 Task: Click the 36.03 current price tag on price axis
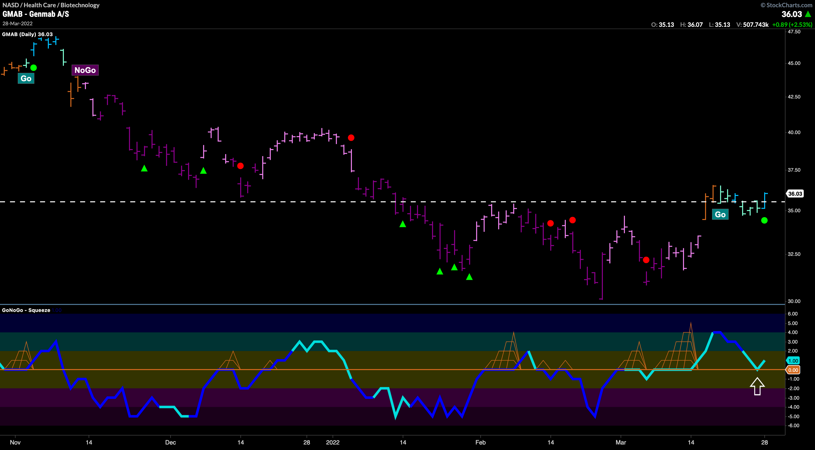tap(795, 194)
